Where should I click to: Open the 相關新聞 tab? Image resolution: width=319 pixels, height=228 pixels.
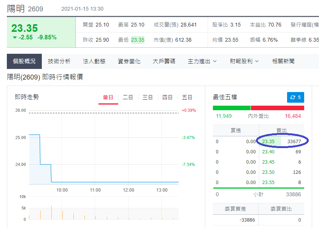283,61
